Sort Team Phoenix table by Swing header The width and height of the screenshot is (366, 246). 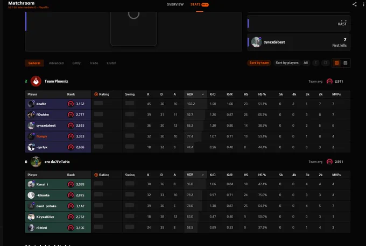pos(130,95)
